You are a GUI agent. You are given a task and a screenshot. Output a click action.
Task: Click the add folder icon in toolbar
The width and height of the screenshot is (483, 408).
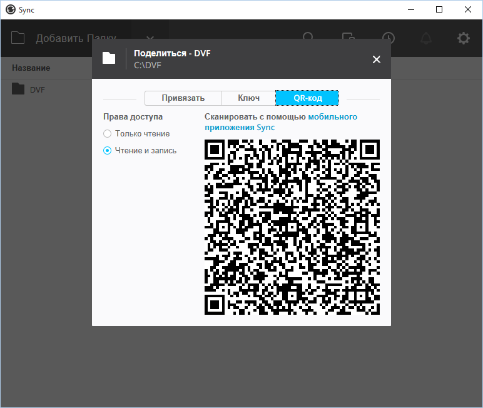coord(18,38)
